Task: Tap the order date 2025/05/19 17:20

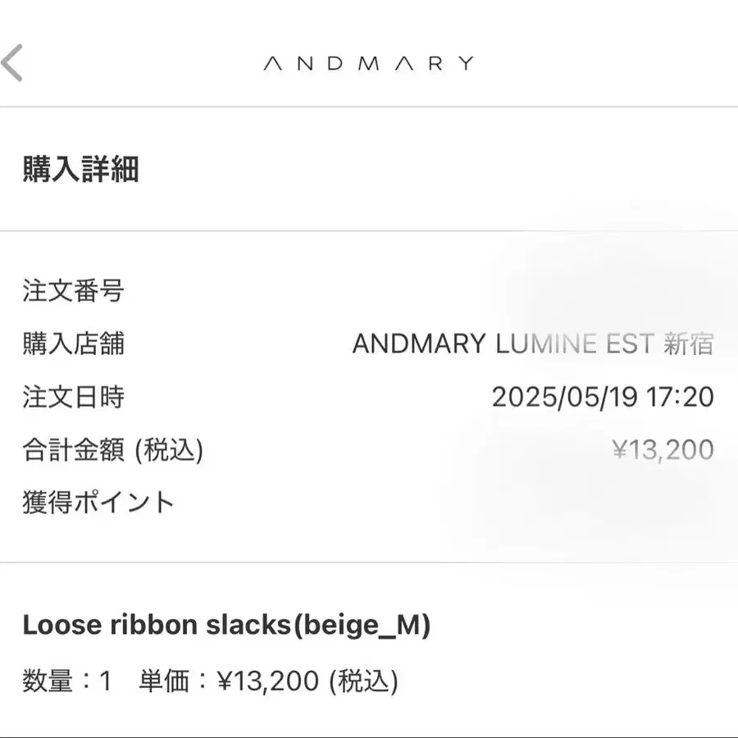Action: click(604, 396)
